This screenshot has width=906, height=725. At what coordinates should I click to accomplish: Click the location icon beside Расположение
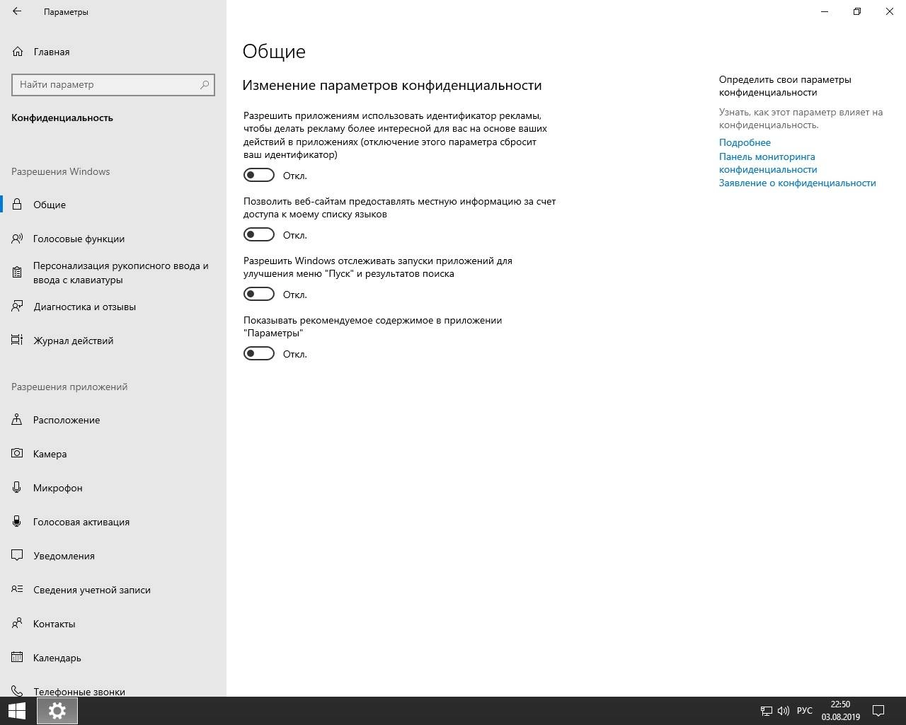coord(17,420)
